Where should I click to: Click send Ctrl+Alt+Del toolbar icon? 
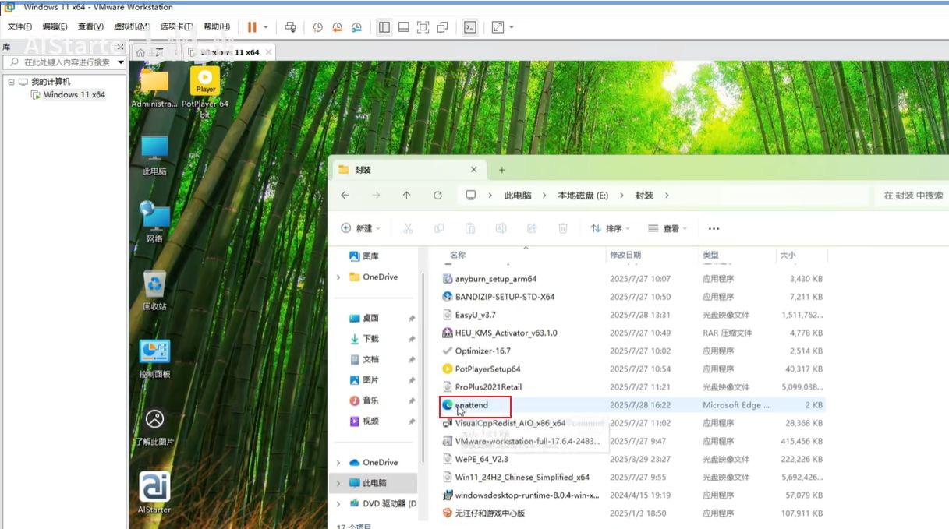(x=290, y=27)
